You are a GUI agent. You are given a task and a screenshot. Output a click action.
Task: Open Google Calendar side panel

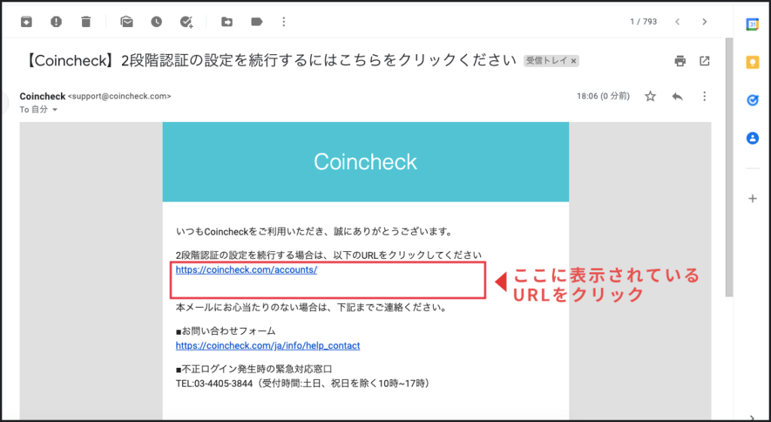[x=751, y=24]
